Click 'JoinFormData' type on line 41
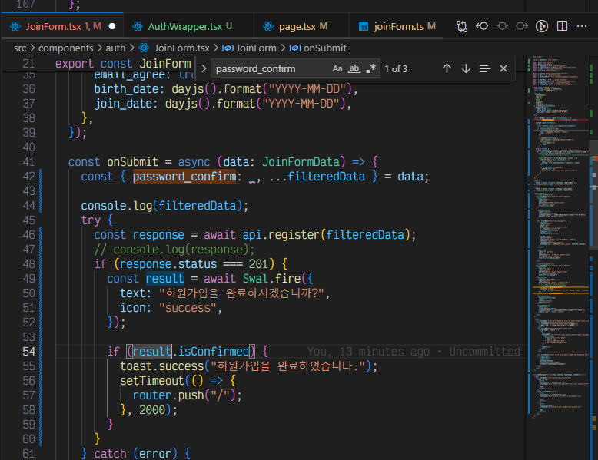The width and height of the screenshot is (598, 460). click(x=301, y=162)
